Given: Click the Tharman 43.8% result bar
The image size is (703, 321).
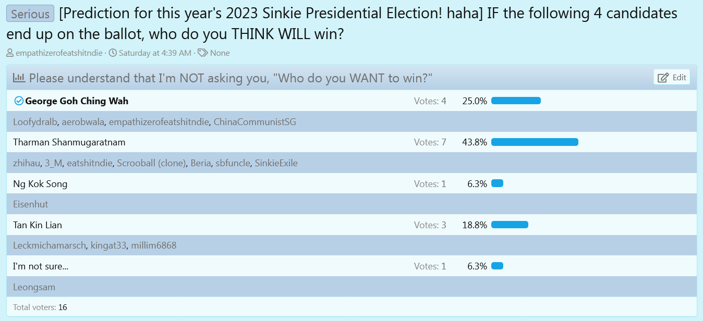Looking at the screenshot, I should click(x=535, y=142).
